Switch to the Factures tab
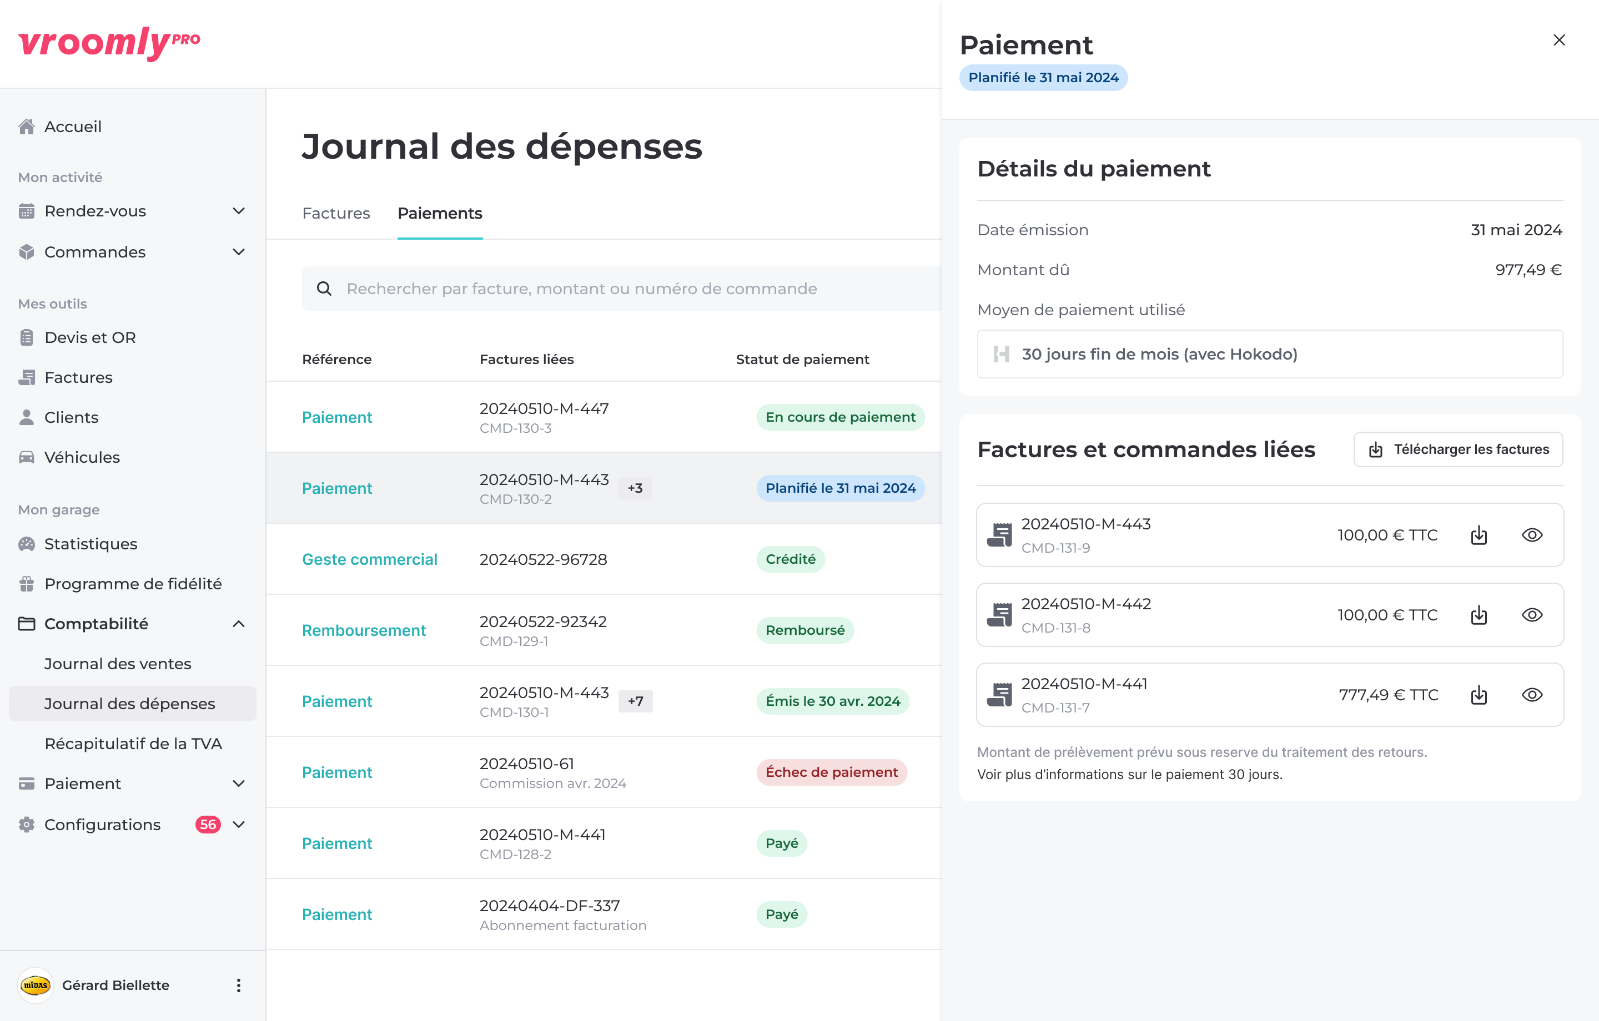 [336, 213]
